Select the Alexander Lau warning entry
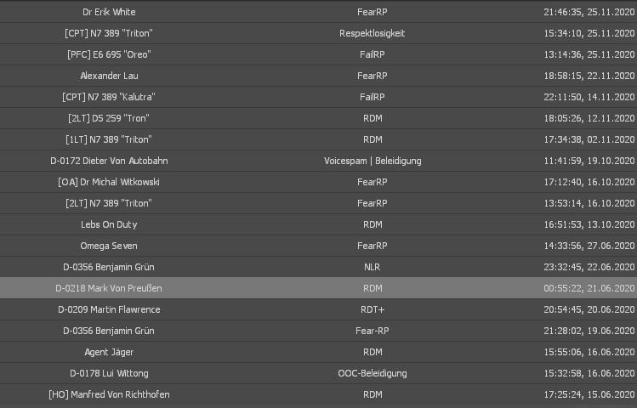Image resolution: width=637 pixels, height=408 pixels. 318,76
